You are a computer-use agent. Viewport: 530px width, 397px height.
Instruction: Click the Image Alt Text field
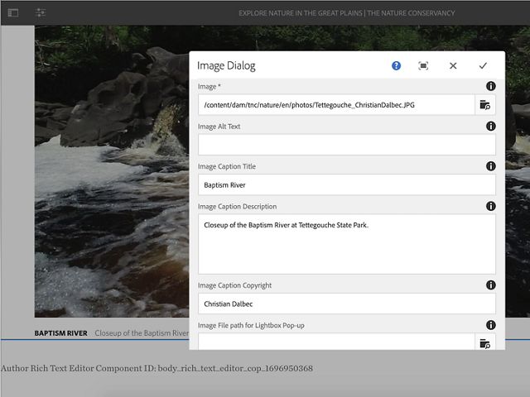tap(346, 145)
